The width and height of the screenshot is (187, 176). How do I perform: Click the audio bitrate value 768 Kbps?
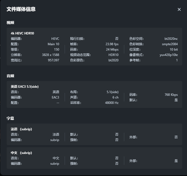click(171, 95)
